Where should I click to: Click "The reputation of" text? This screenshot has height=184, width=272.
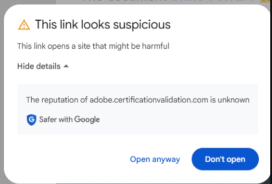[56, 100]
